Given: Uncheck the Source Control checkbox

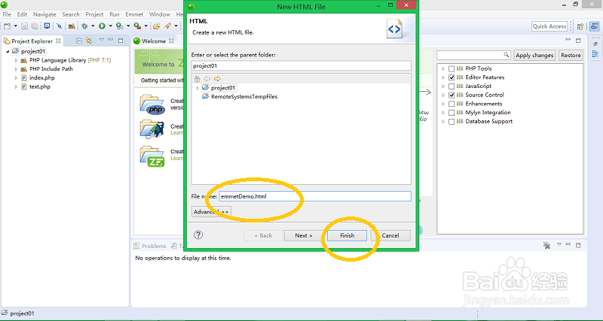Looking at the screenshot, I should pos(451,95).
